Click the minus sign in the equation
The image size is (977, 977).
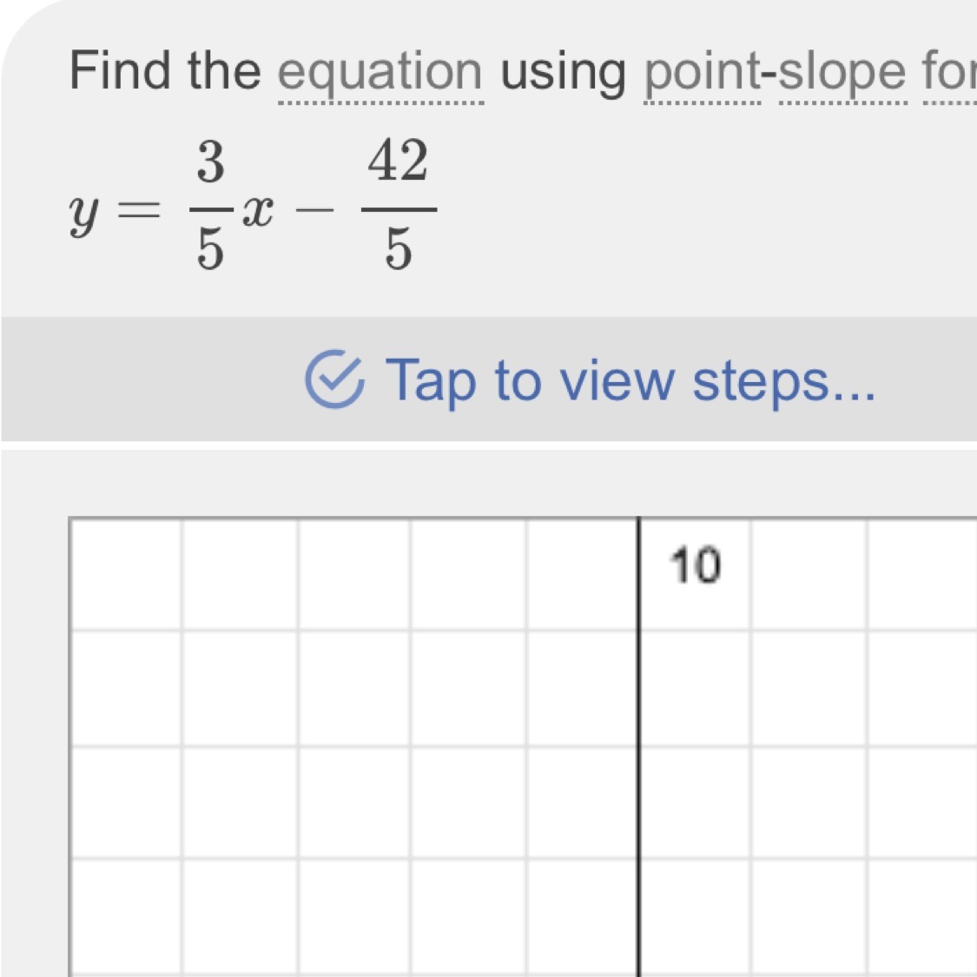pyautogui.click(x=317, y=209)
